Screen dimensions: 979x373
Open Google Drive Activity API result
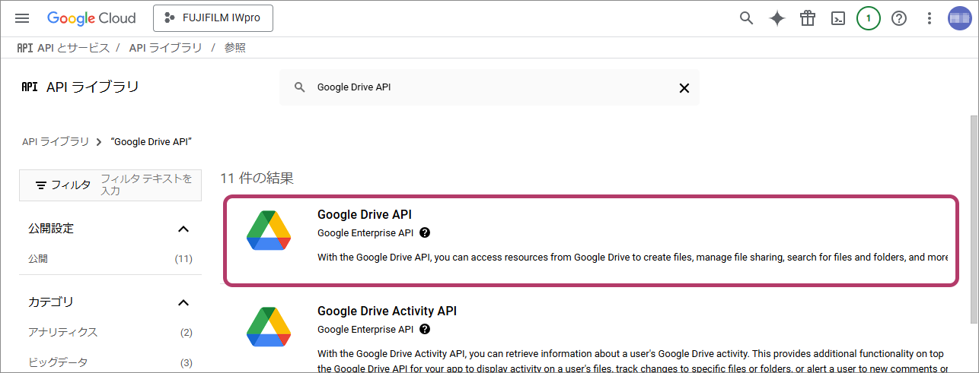tap(387, 311)
